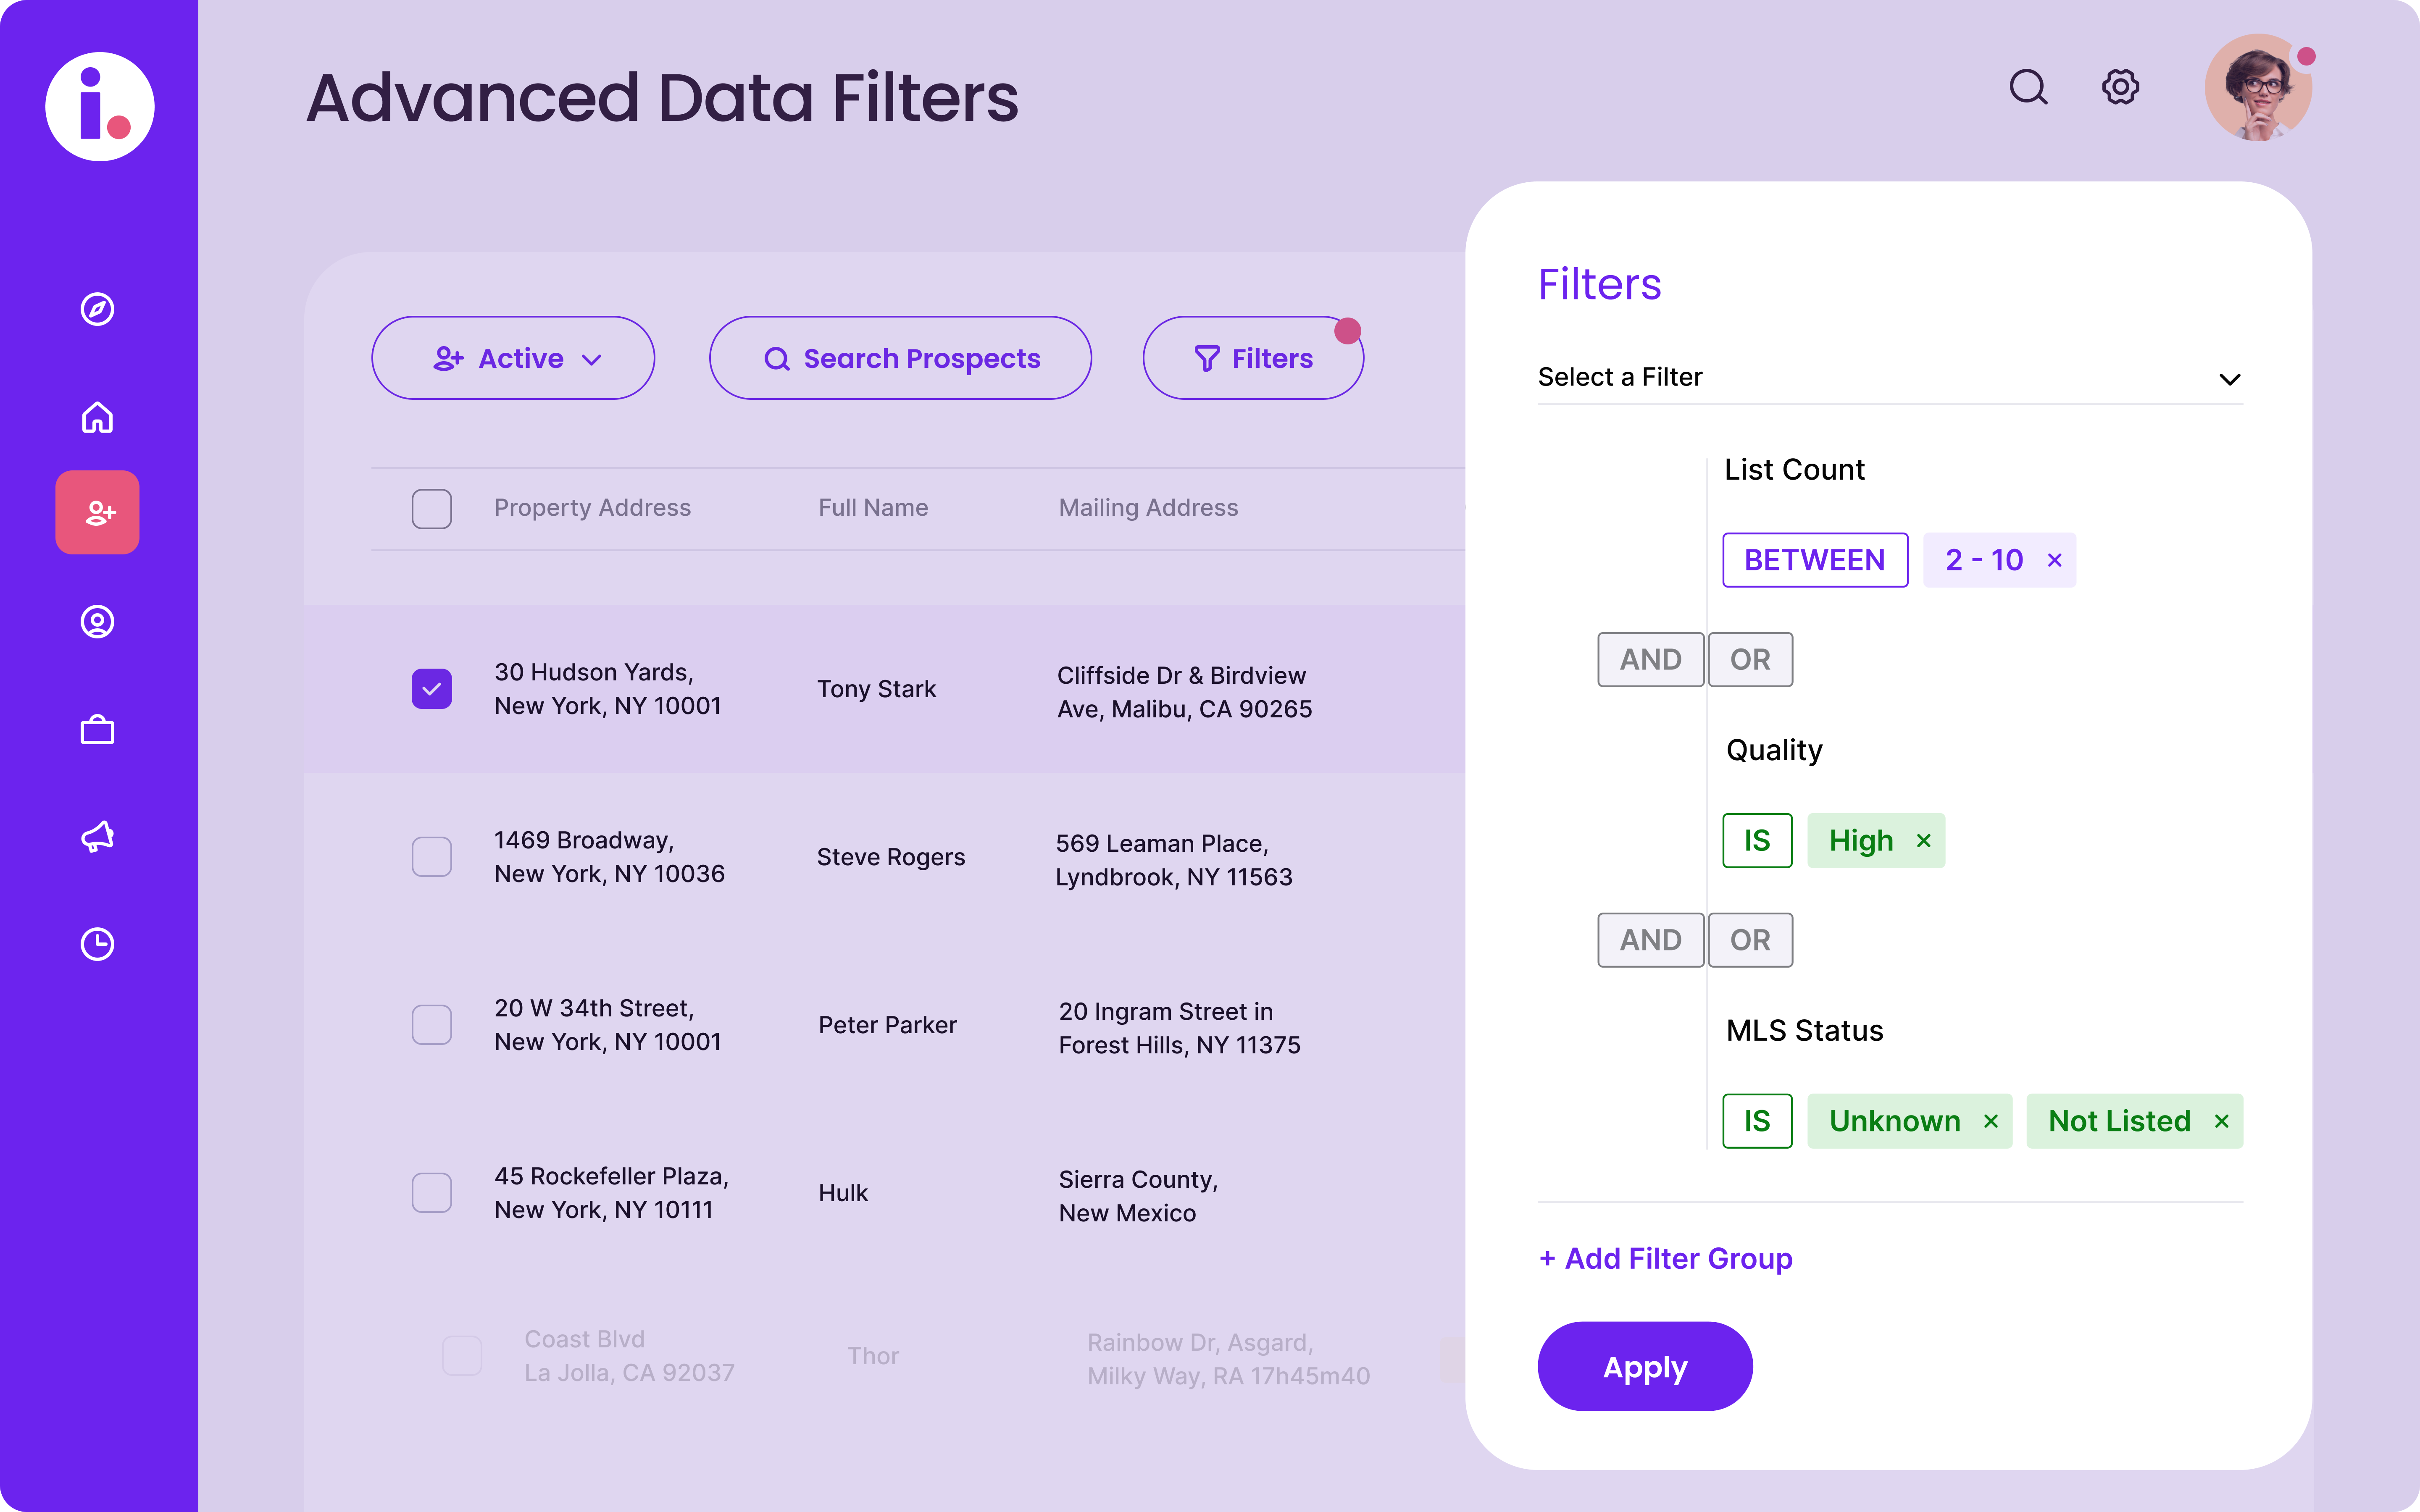Open the clock history sidebar icon
Image resolution: width=2420 pixels, height=1512 pixels.
pos(97,944)
